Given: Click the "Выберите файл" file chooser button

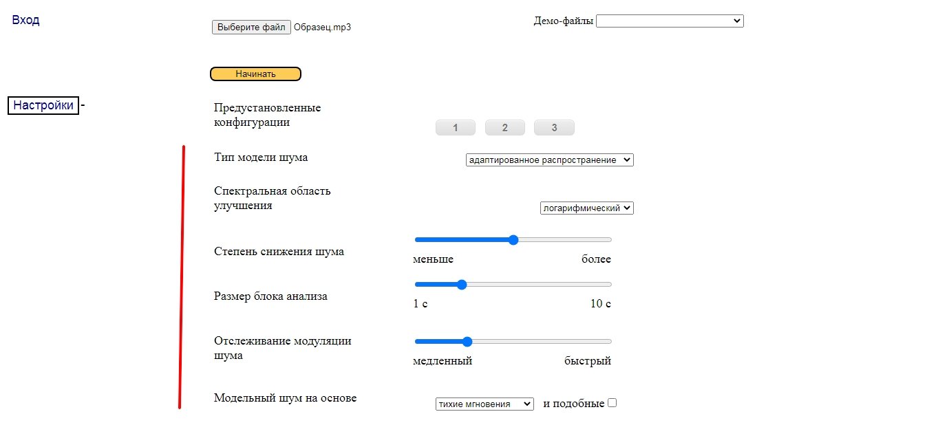Looking at the screenshot, I should (251, 28).
